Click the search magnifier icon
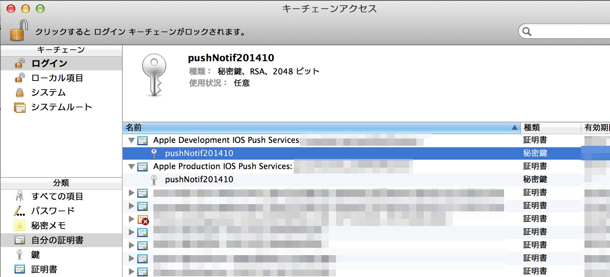The height and width of the screenshot is (277, 610). pos(527,32)
